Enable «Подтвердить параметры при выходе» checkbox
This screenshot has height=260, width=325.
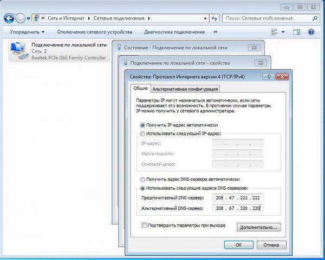coord(144,225)
